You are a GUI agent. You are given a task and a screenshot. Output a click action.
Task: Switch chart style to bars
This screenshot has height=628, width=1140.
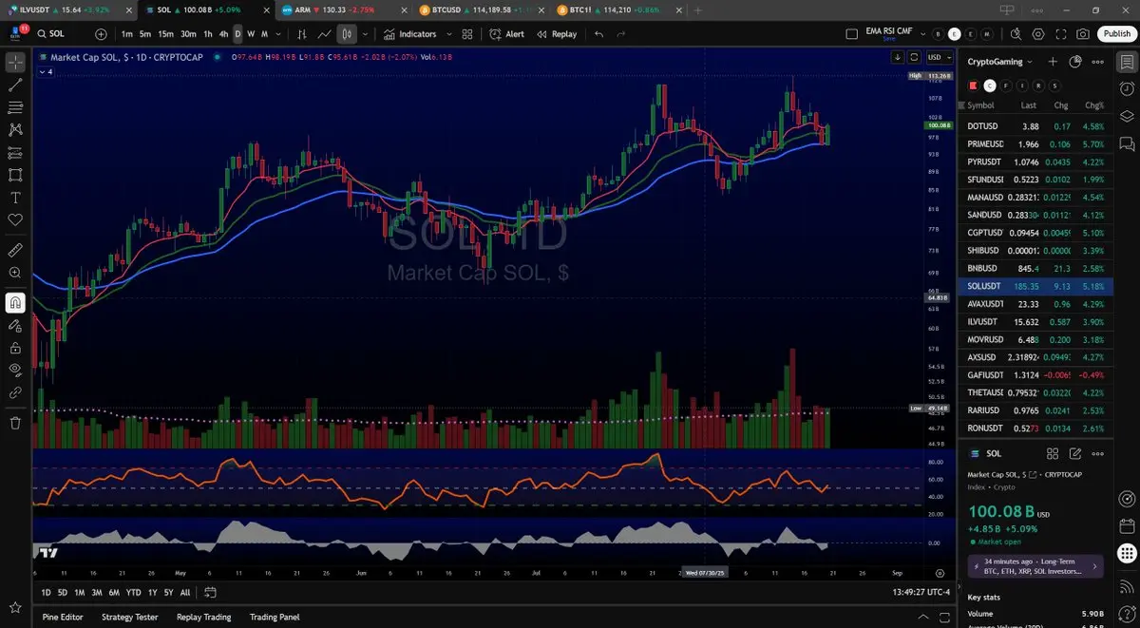302,34
